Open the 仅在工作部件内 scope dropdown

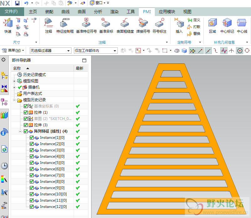tap(96, 51)
